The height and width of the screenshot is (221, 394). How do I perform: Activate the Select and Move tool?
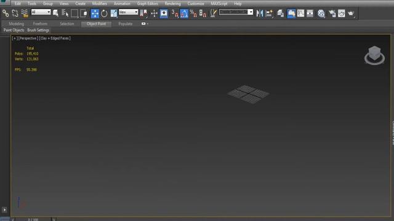95,14
